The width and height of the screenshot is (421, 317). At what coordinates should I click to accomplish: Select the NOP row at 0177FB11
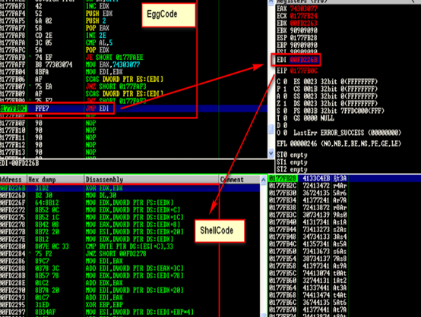click(x=134, y=138)
